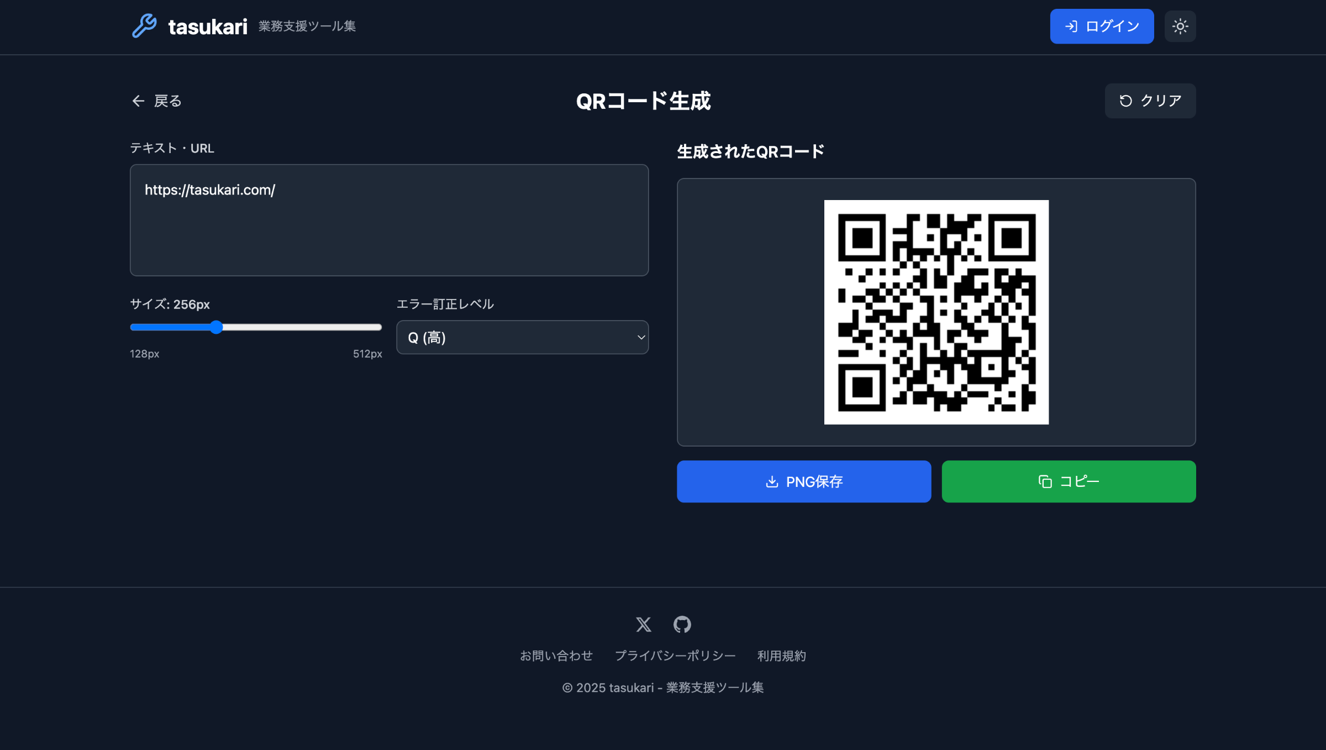Go back with the 戻る arrow link
The height and width of the screenshot is (750, 1326).
click(x=157, y=101)
